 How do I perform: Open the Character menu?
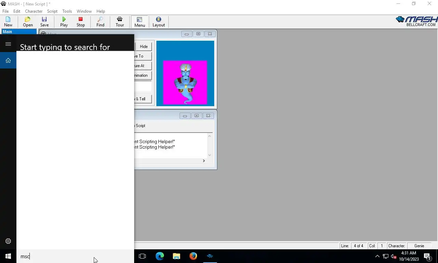[34, 11]
